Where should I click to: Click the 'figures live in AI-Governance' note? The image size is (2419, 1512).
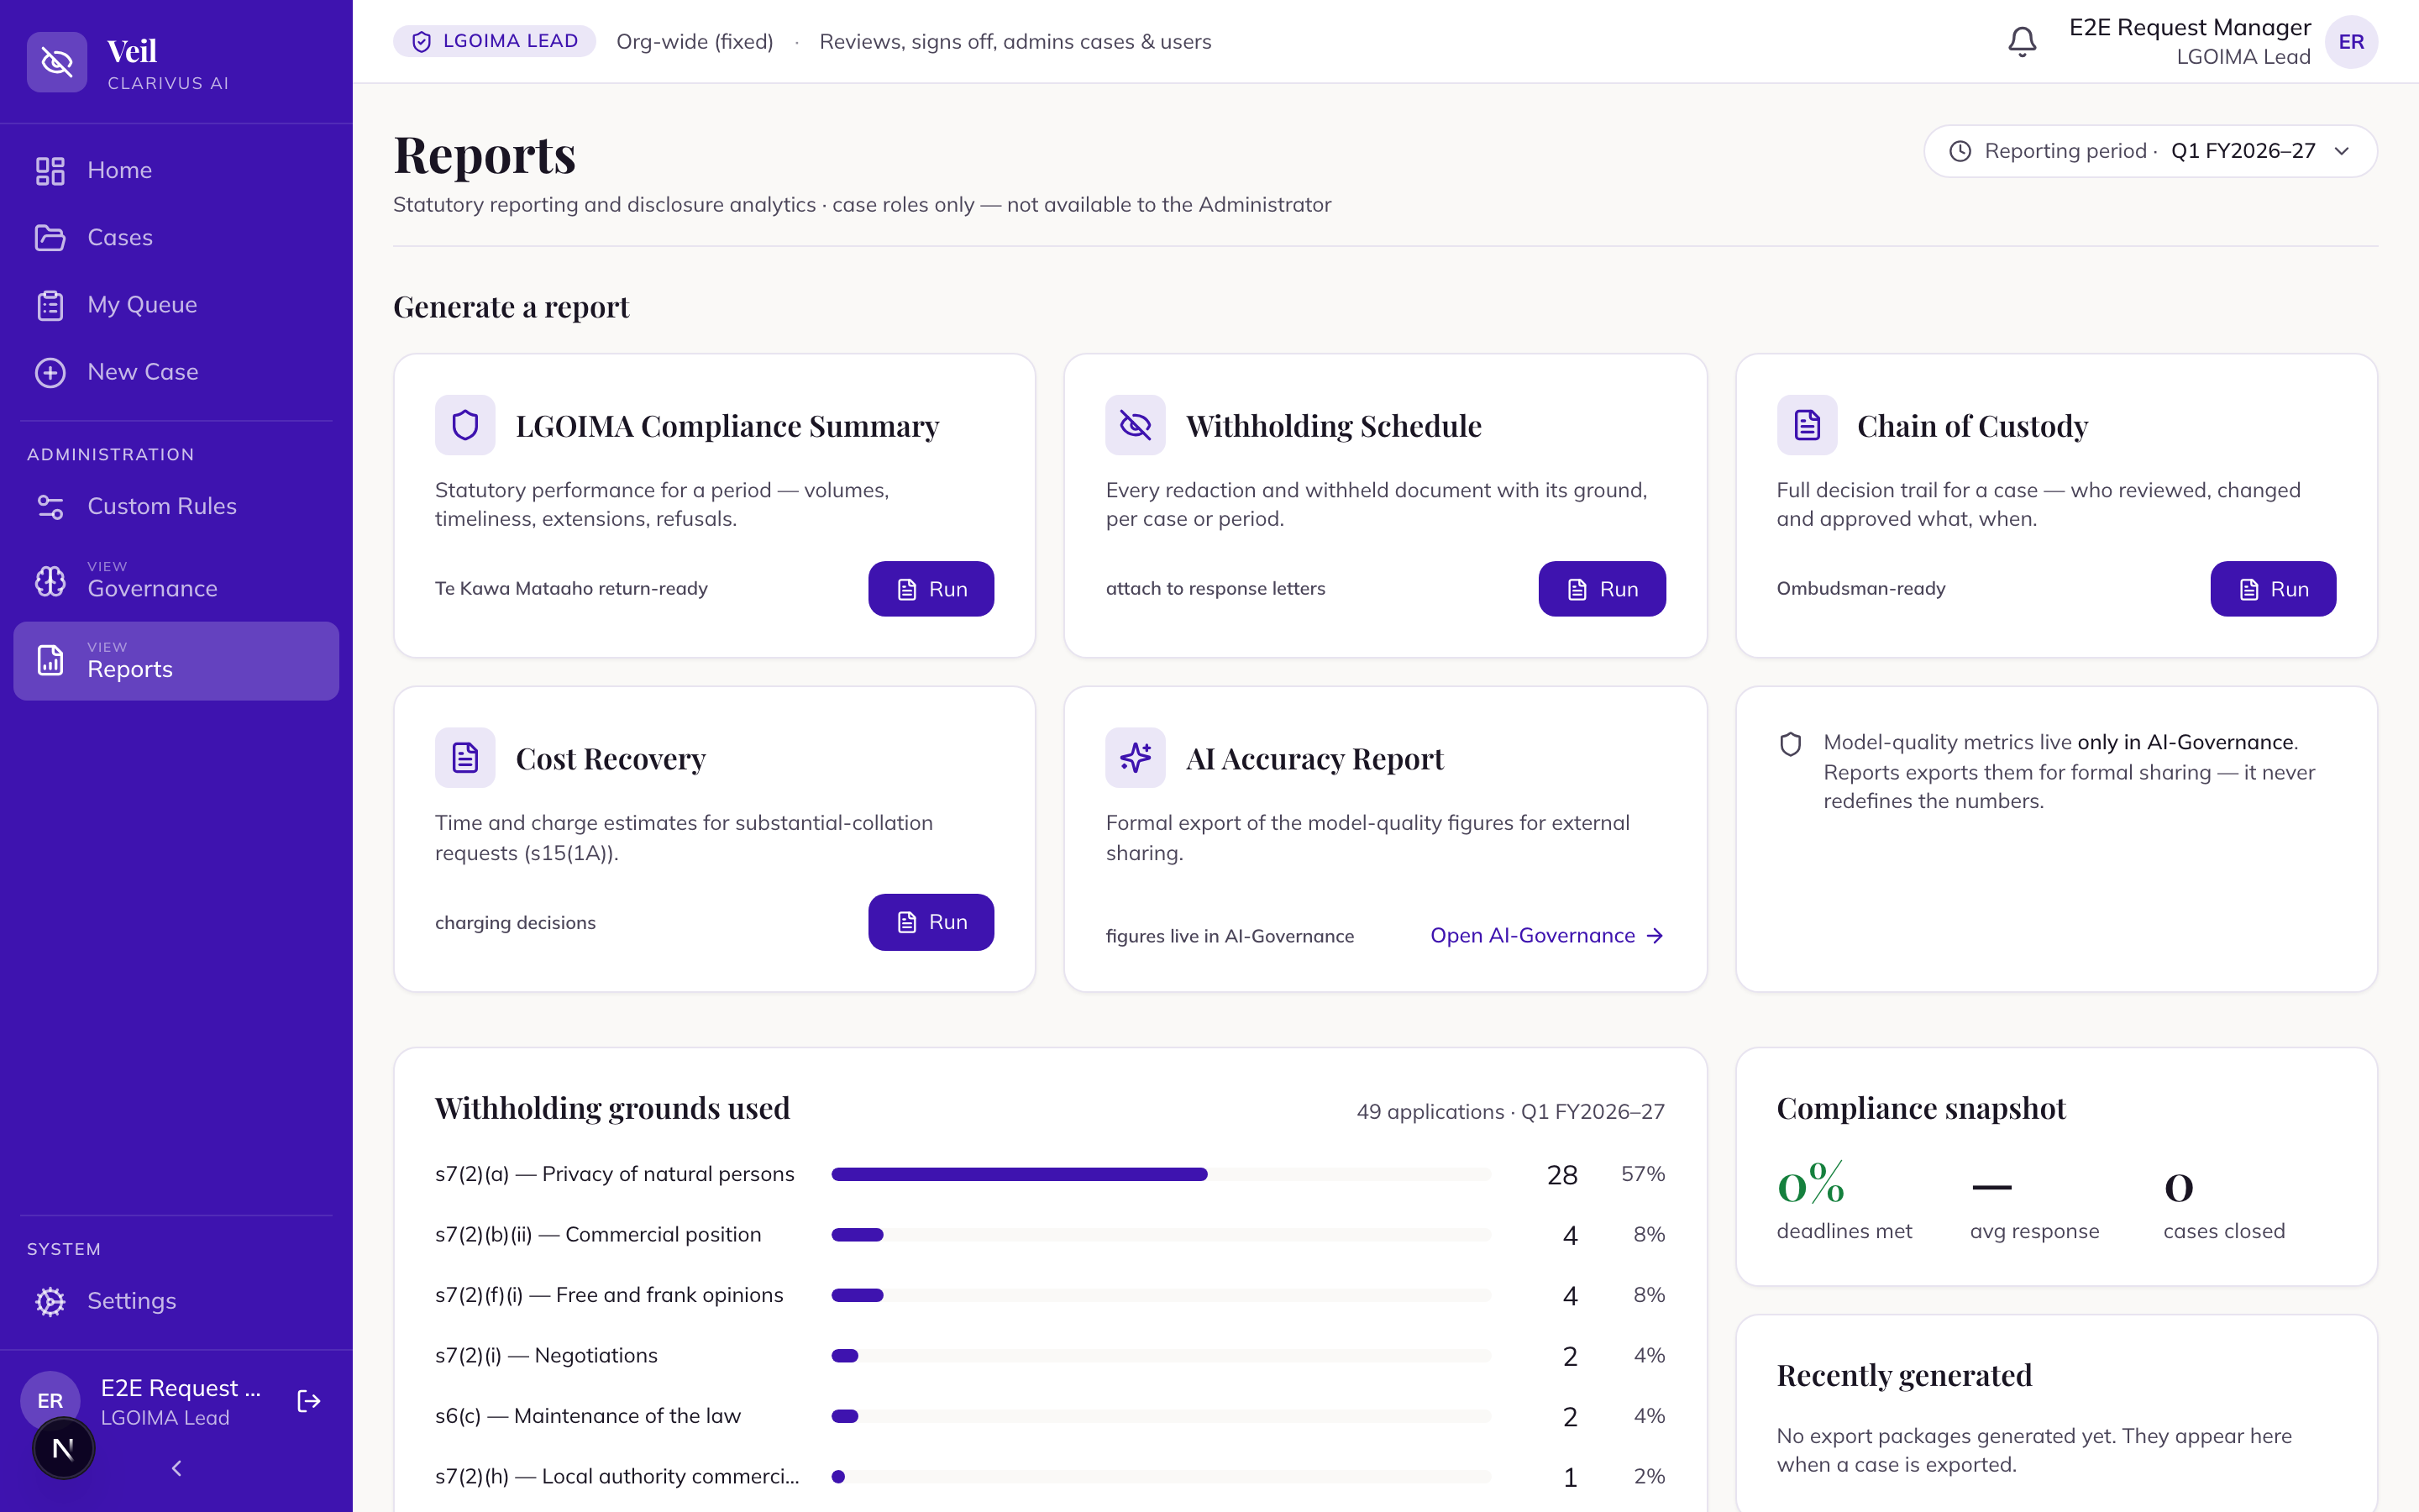(x=1230, y=936)
